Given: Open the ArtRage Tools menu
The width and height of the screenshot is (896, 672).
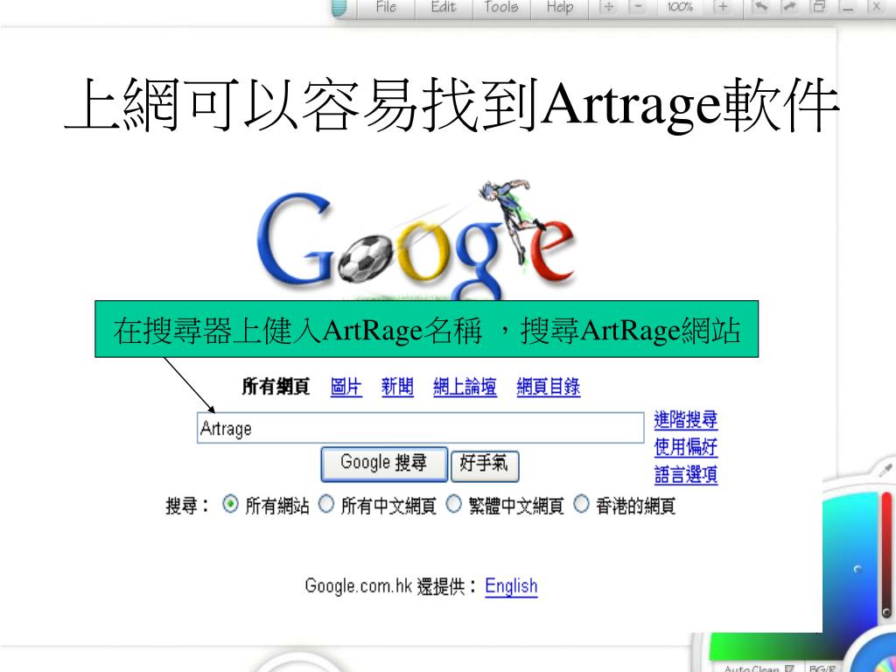Looking at the screenshot, I should point(501,7).
